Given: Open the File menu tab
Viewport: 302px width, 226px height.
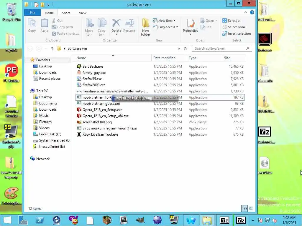Looking at the screenshot, I should [x=32, y=13].
